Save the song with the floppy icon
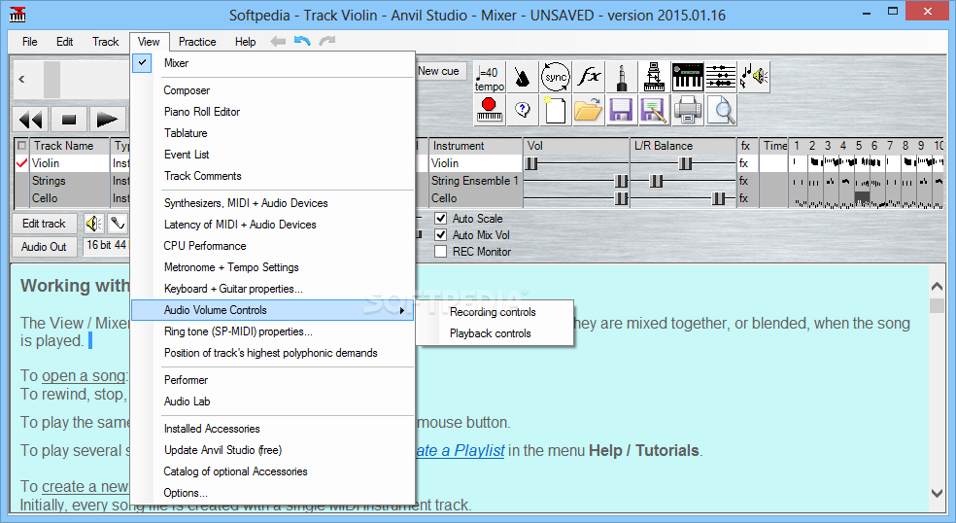956x523 pixels. click(621, 110)
